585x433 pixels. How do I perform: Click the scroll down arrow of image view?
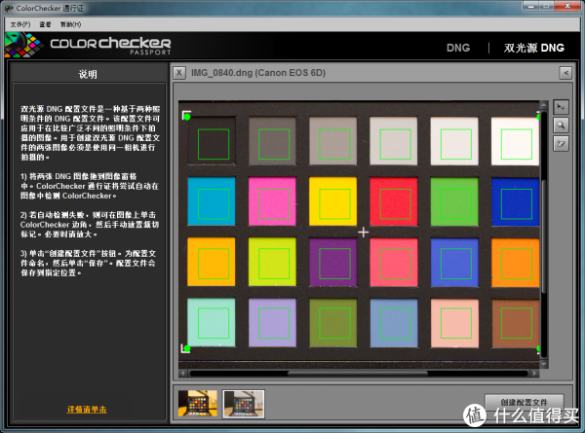click(544, 365)
